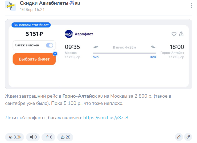Open the three-dot post options menu
The width and height of the screenshot is (197, 143).
(x=191, y=6)
